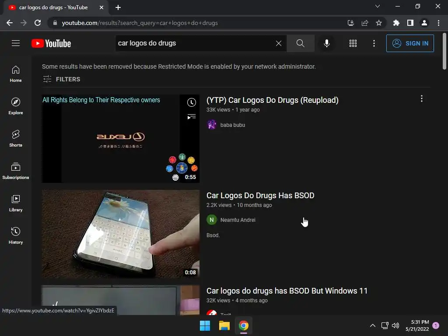Play the Lexus logo thumbnail video
Viewport: 448px width, 336px height.
coord(121,139)
